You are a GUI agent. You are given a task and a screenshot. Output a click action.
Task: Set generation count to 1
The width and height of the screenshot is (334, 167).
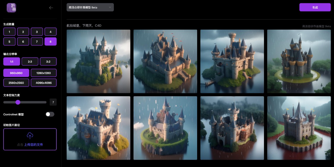[10, 32]
